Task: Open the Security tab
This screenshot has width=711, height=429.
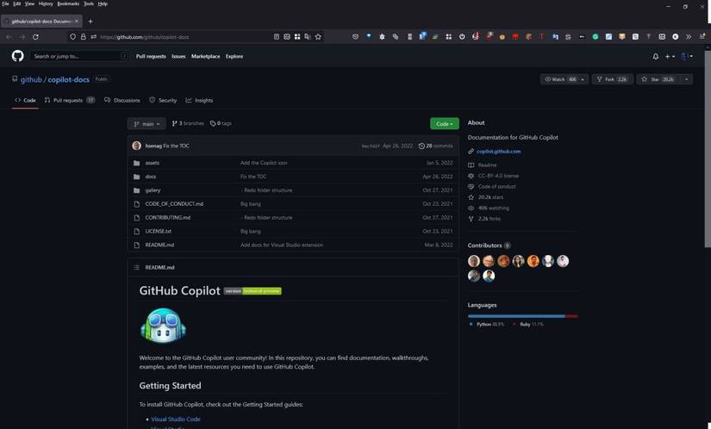Action: click(163, 100)
